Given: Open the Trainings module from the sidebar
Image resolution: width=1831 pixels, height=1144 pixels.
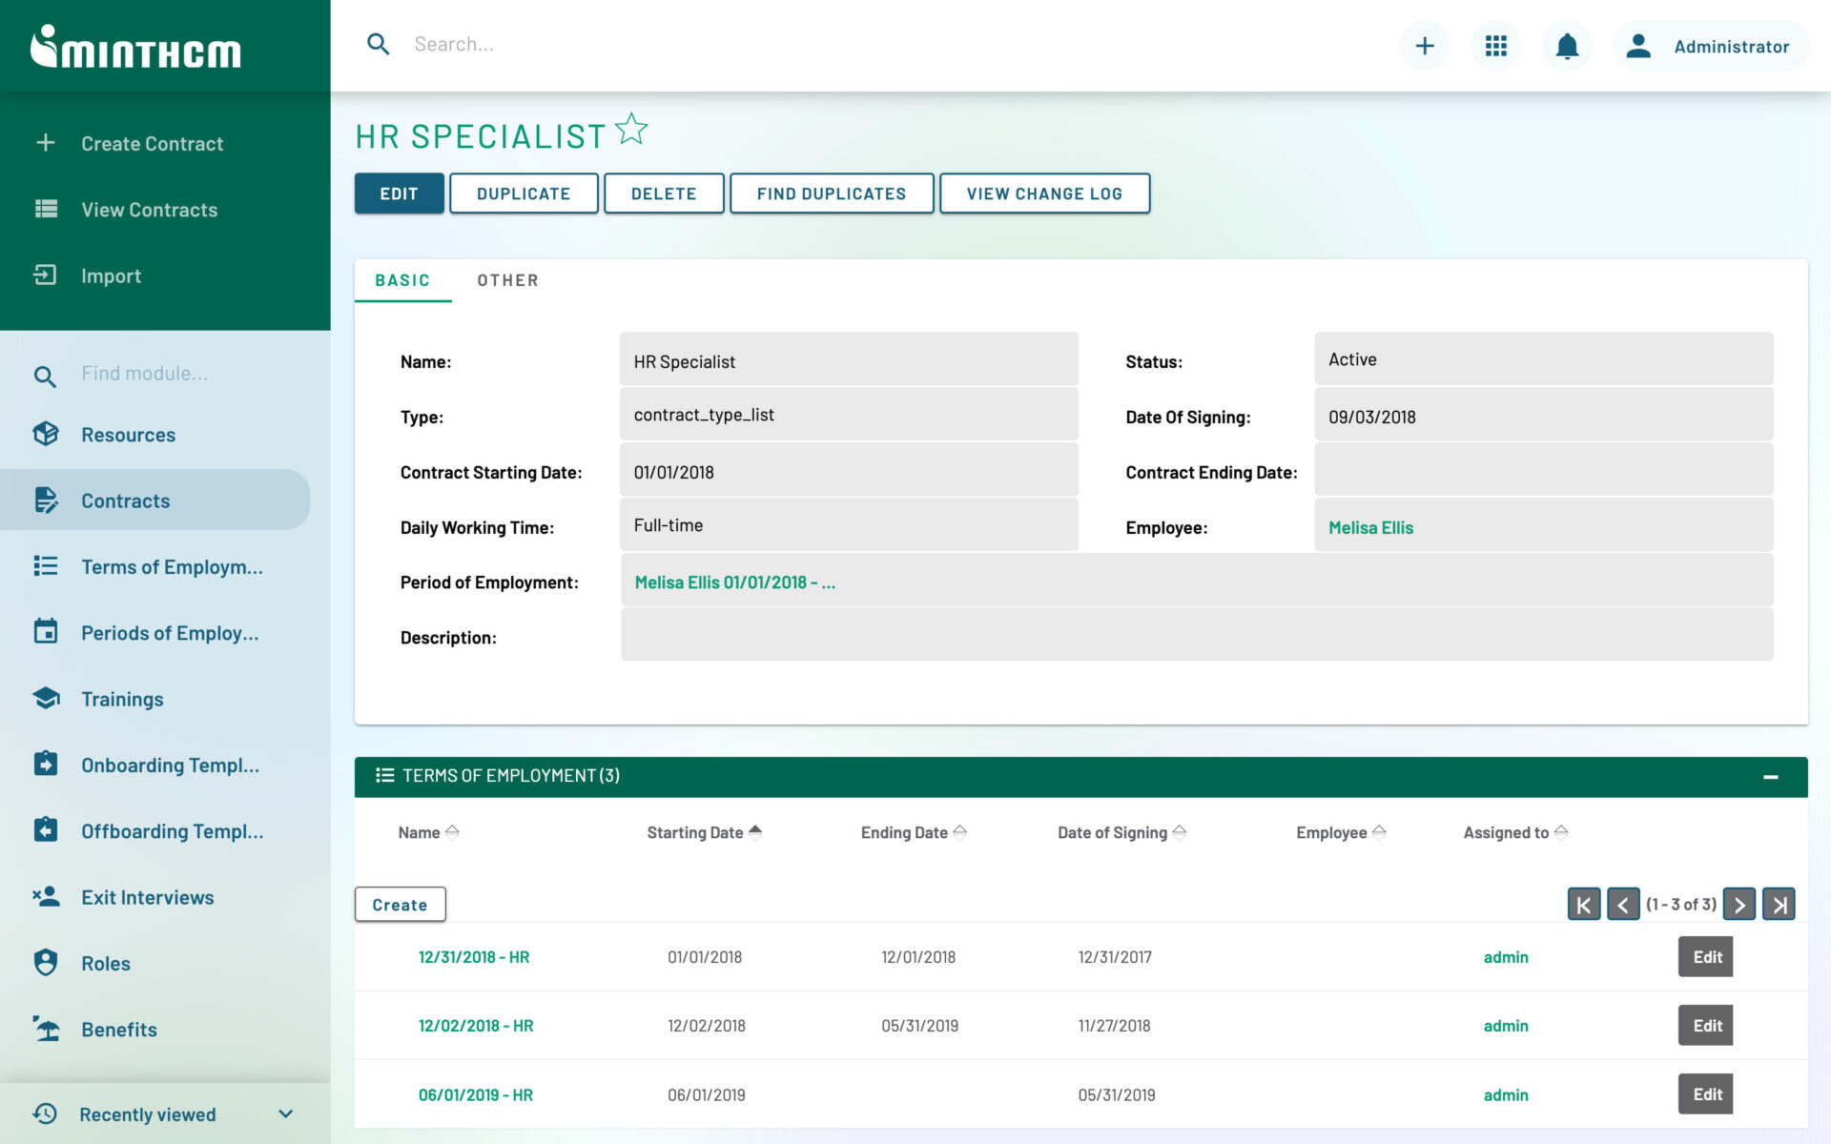Looking at the screenshot, I should tap(45, 698).
